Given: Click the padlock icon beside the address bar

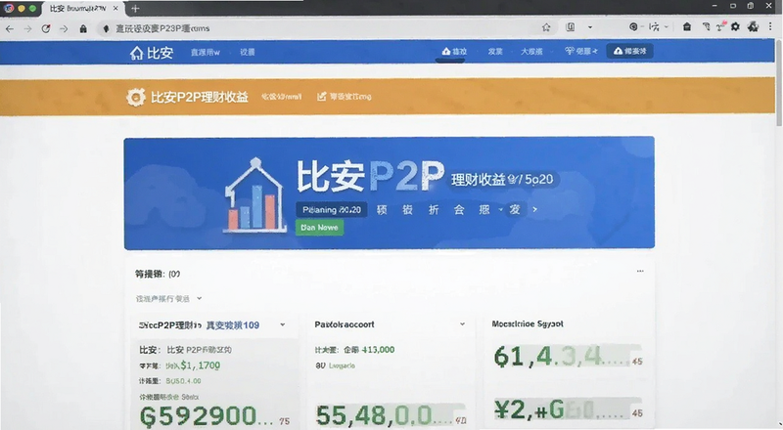Looking at the screenshot, I should 83,29.
